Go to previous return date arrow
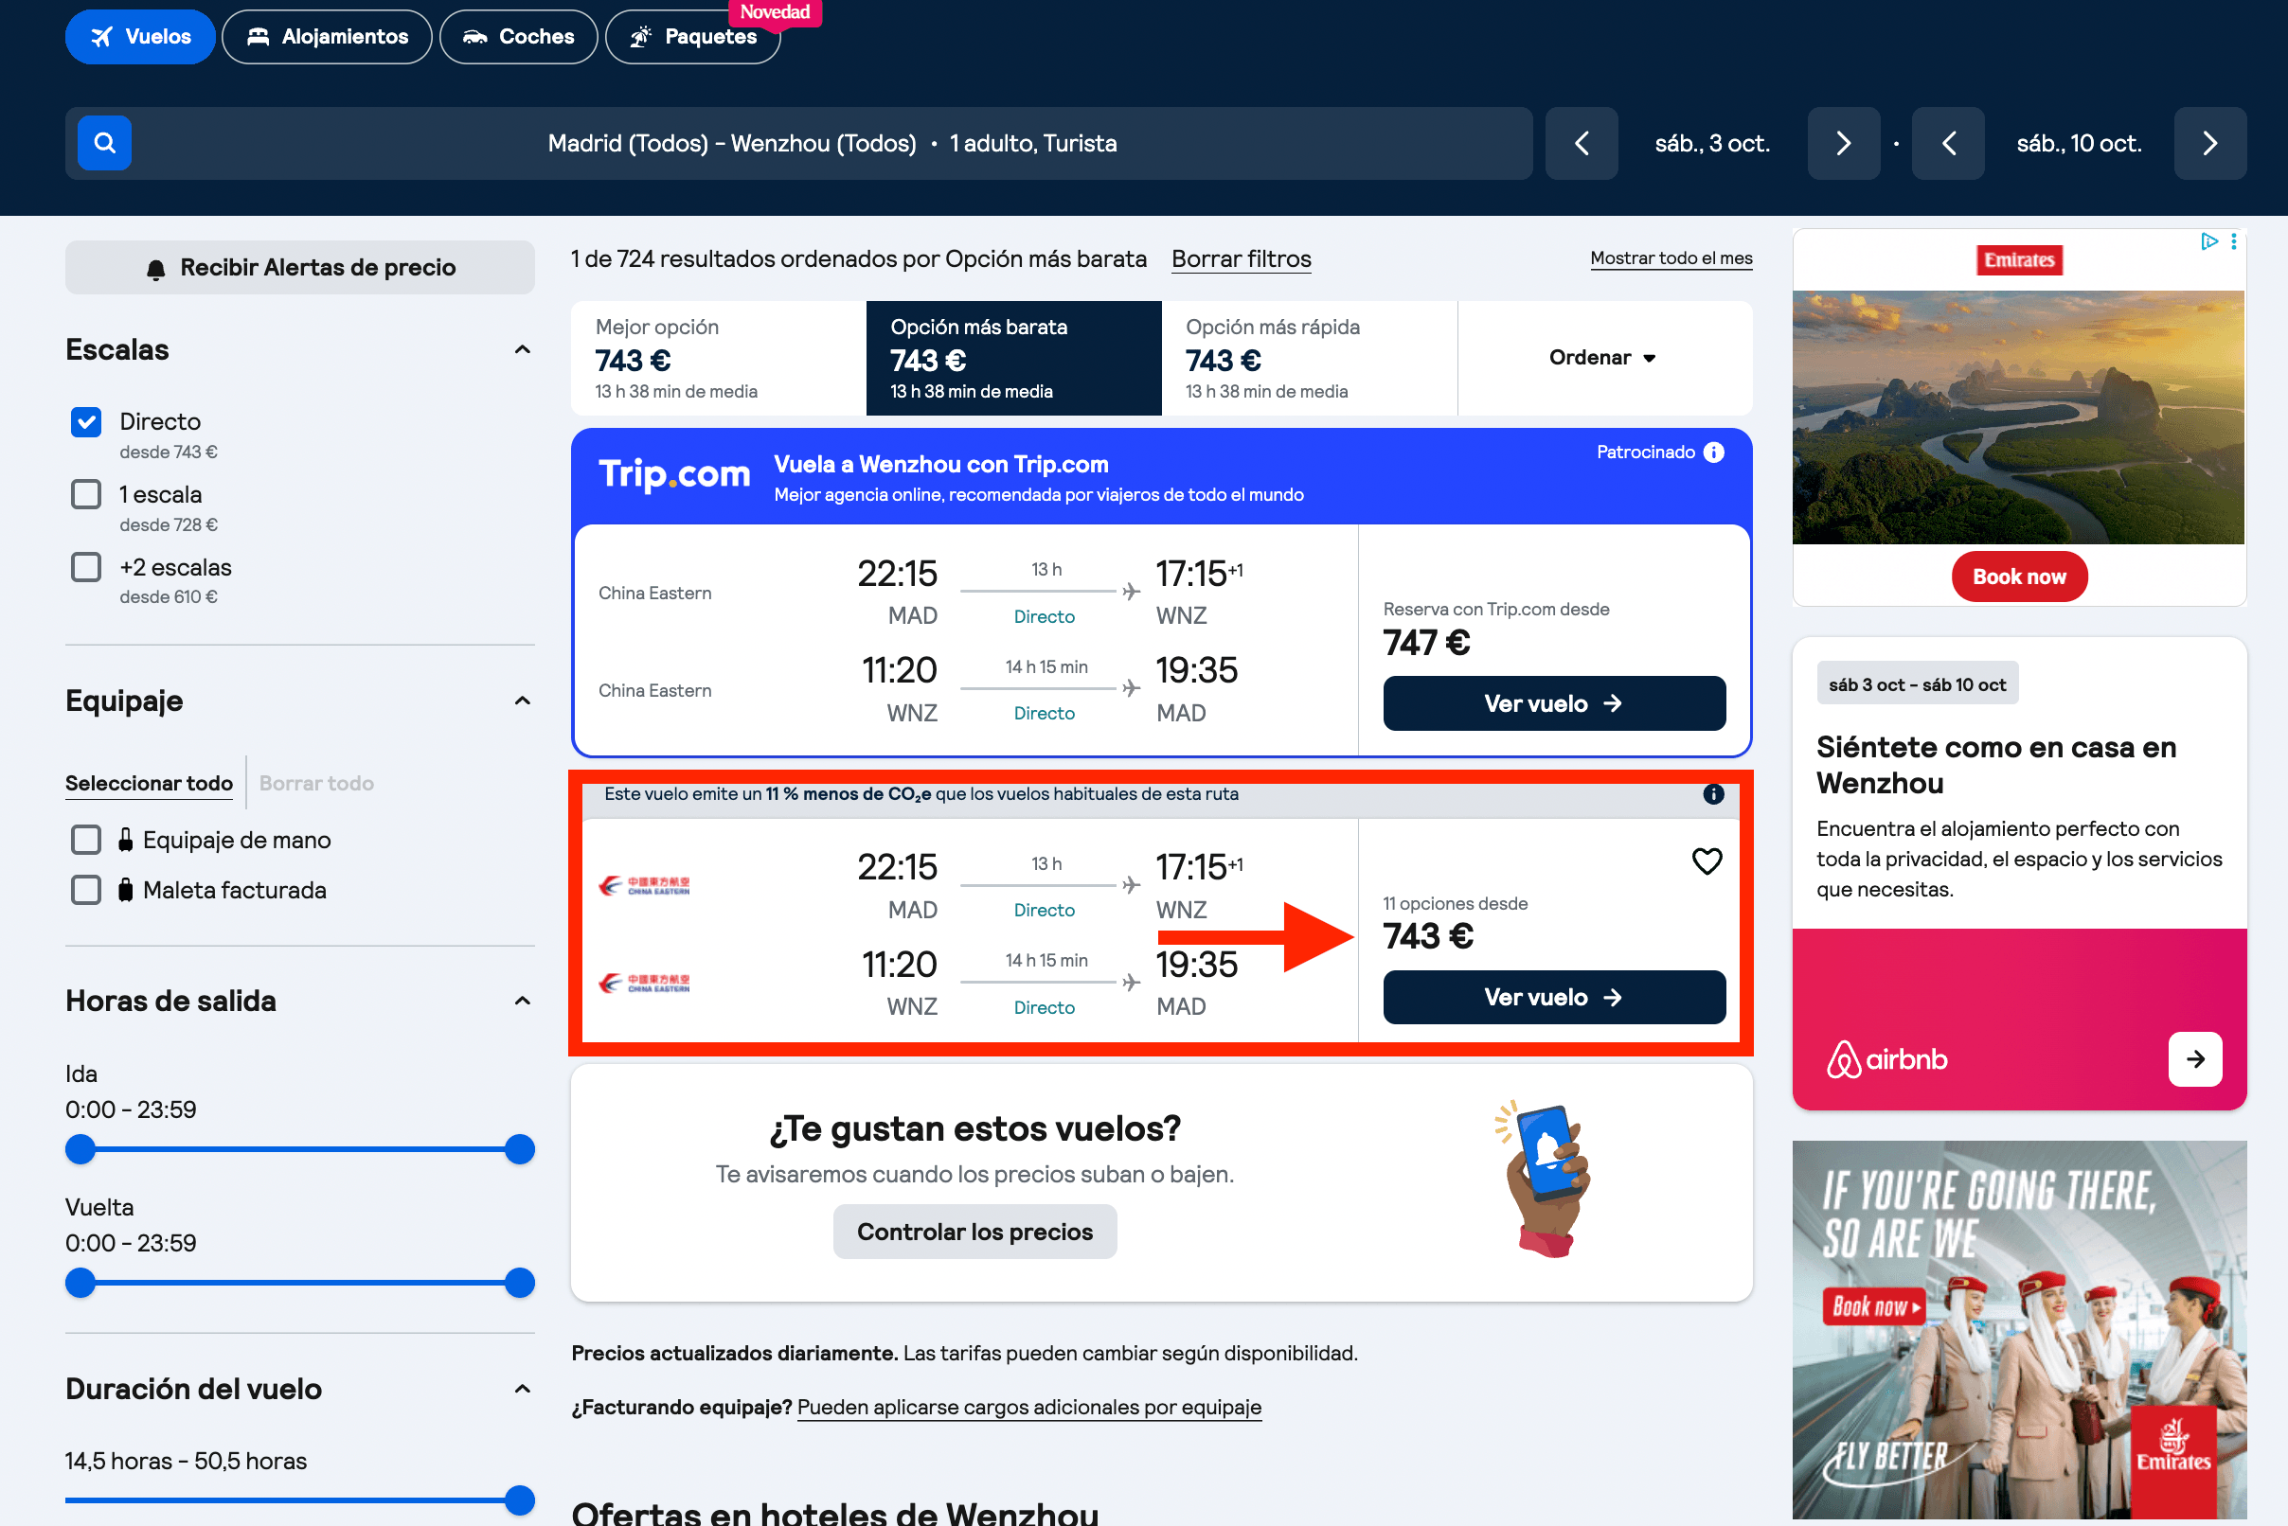The image size is (2288, 1526). pyautogui.click(x=1948, y=143)
